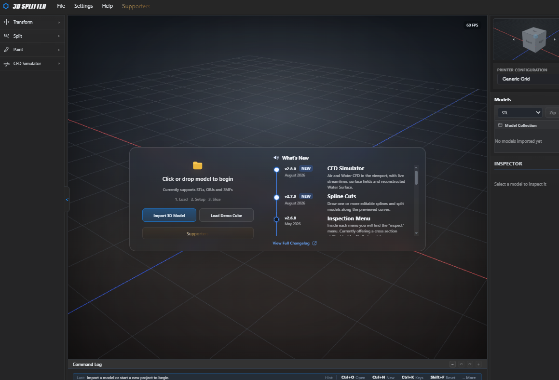Click the Transform move-arrows icon

[6, 22]
